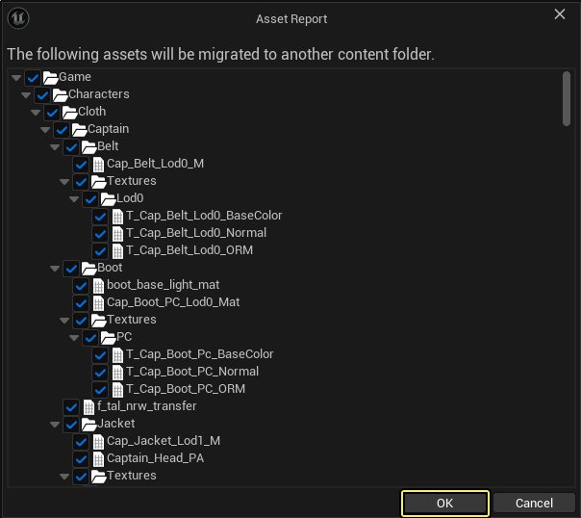The width and height of the screenshot is (581, 518).
Task: Select the 'T_Cap_Belt_Lod0_BaseColor' row text
Action: [204, 216]
